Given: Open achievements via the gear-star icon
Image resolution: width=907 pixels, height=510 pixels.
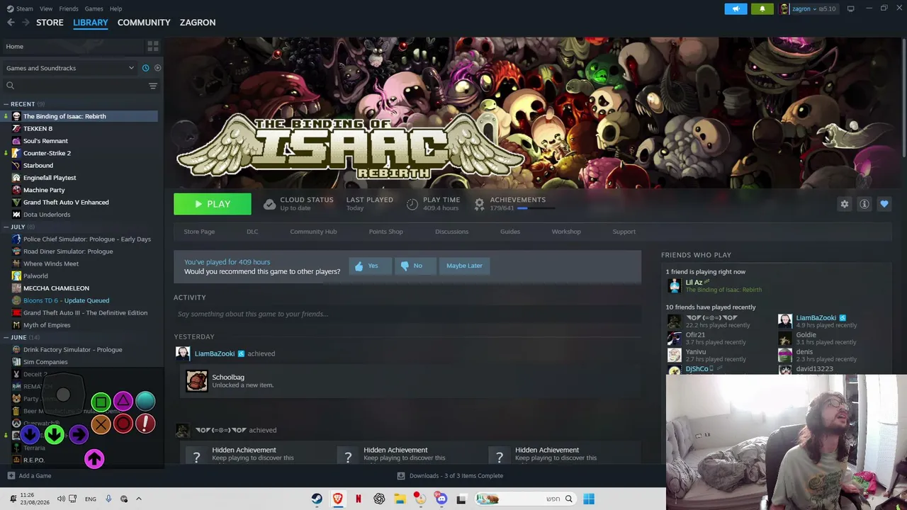Looking at the screenshot, I should [479, 204].
